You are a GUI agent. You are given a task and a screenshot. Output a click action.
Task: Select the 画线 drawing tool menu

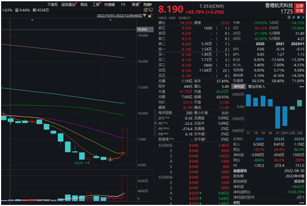point(84,4)
